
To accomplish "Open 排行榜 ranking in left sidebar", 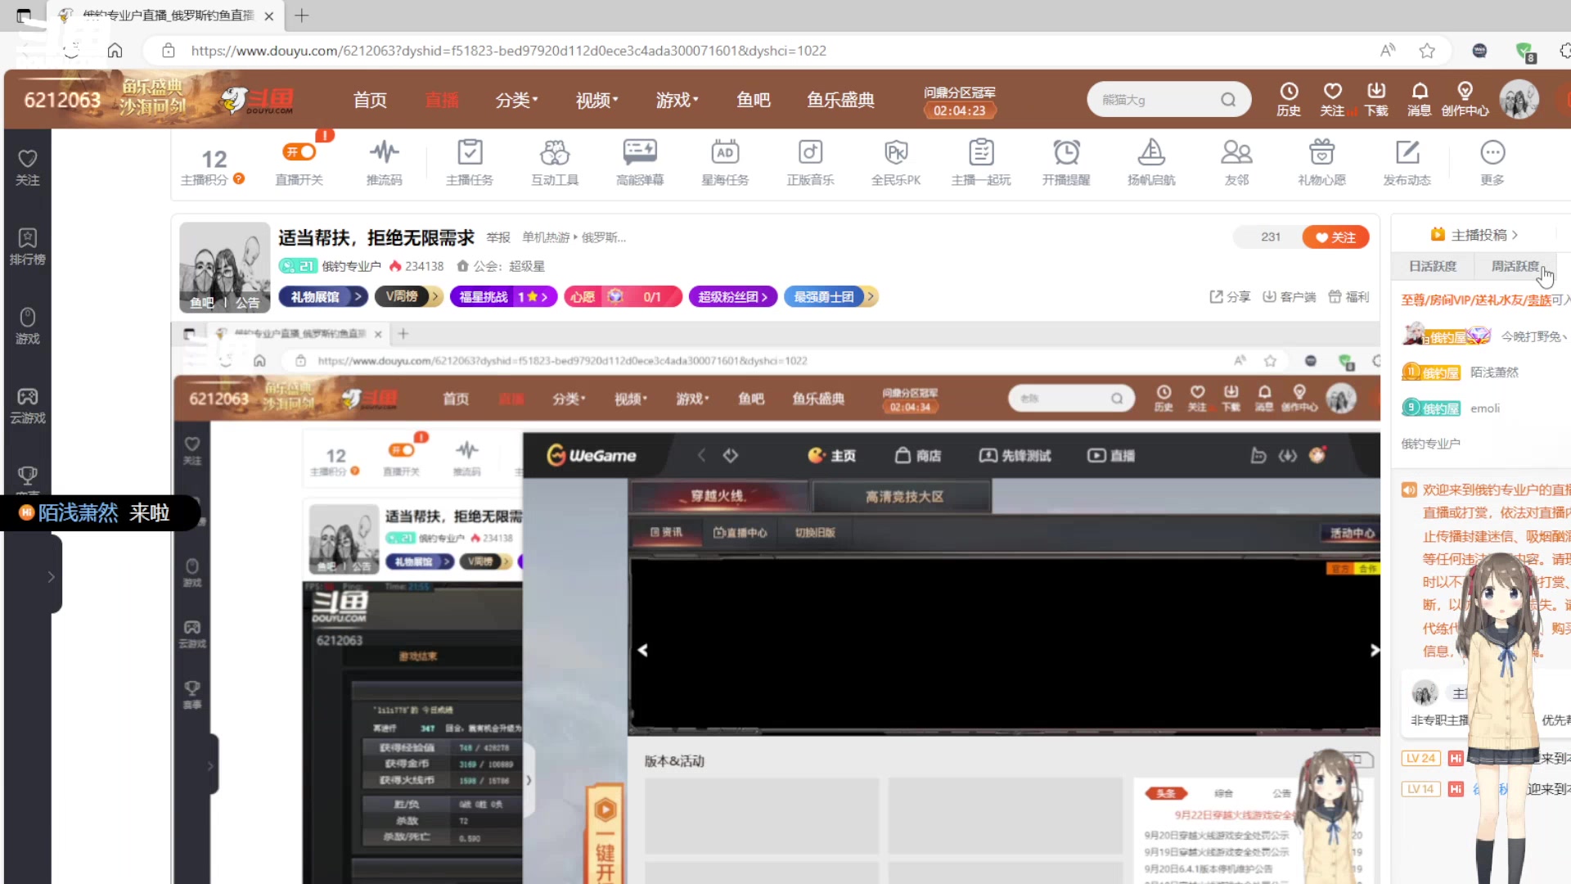I will [28, 246].
